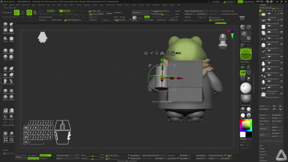The width and height of the screenshot is (288, 162).
Task: Open the Material menu
Action: coord(87,5)
